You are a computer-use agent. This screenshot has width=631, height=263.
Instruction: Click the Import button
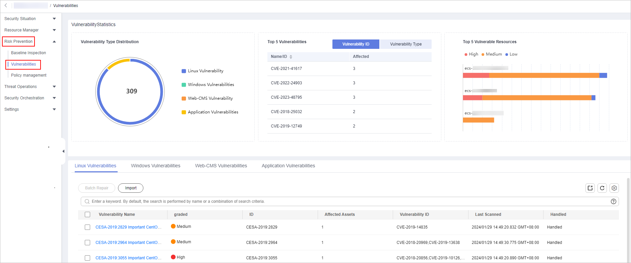tap(131, 188)
